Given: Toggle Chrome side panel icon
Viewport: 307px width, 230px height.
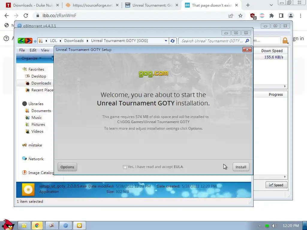Looking at the screenshot, I should click(x=281, y=16).
